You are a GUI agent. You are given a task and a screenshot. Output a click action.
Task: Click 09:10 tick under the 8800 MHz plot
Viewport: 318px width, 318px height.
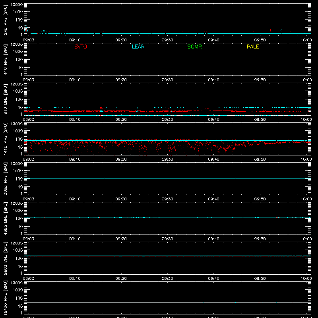point(75,279)
